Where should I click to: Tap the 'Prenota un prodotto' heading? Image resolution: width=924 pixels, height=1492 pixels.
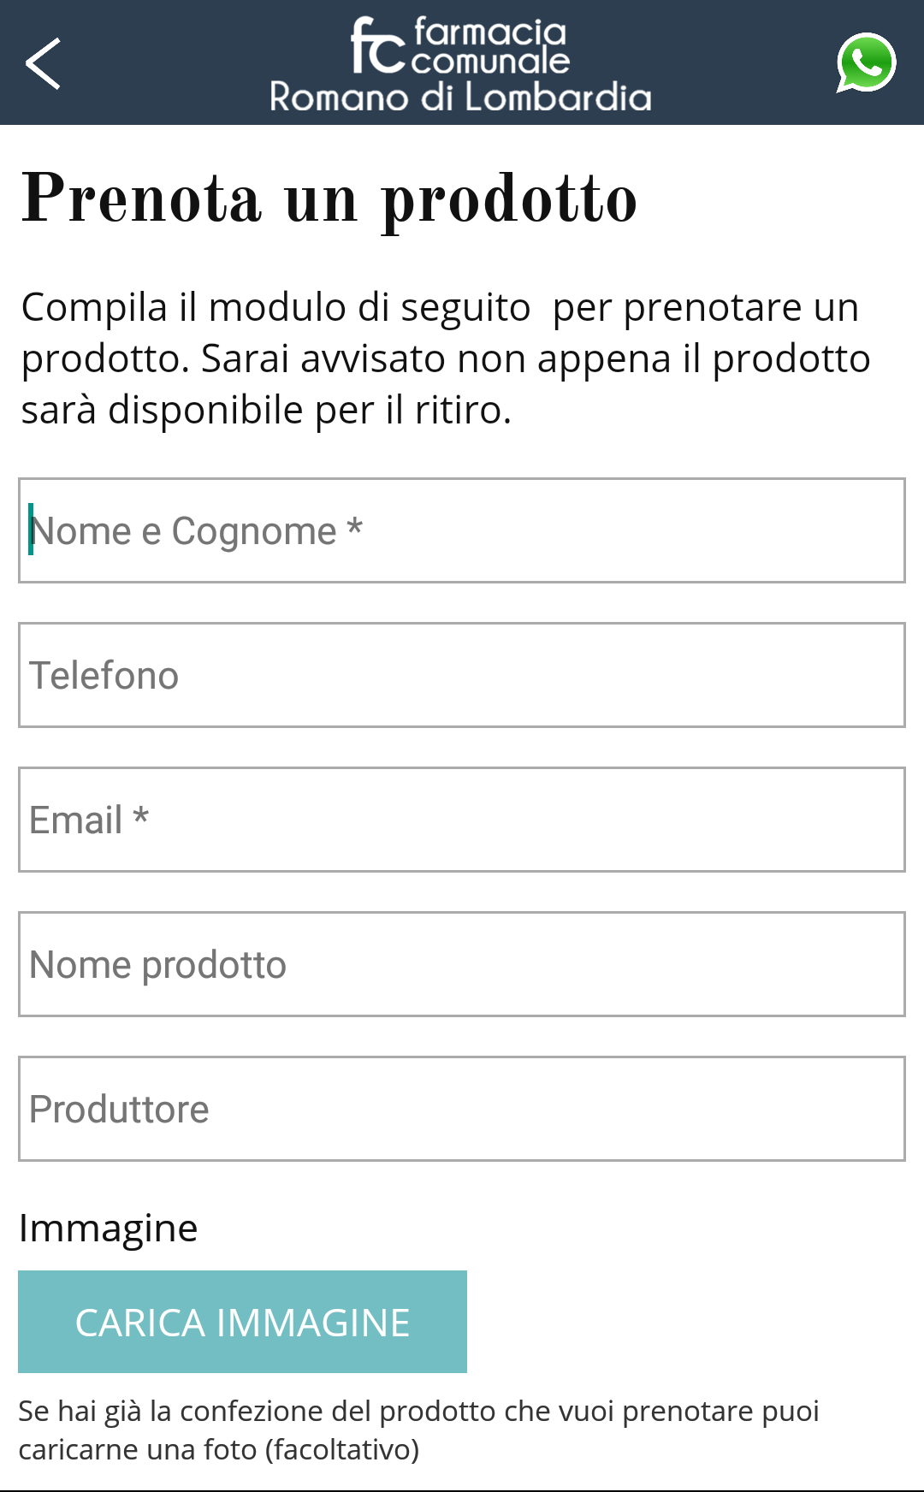329,198
